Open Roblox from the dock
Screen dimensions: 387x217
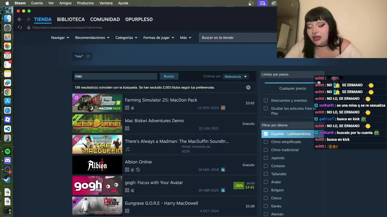[8, 120]
